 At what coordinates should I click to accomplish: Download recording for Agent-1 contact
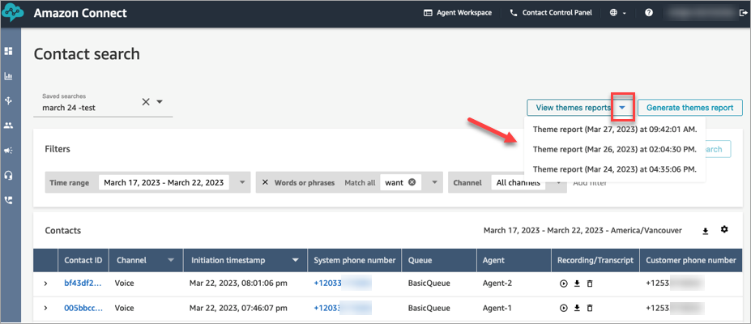pos(576,309)
